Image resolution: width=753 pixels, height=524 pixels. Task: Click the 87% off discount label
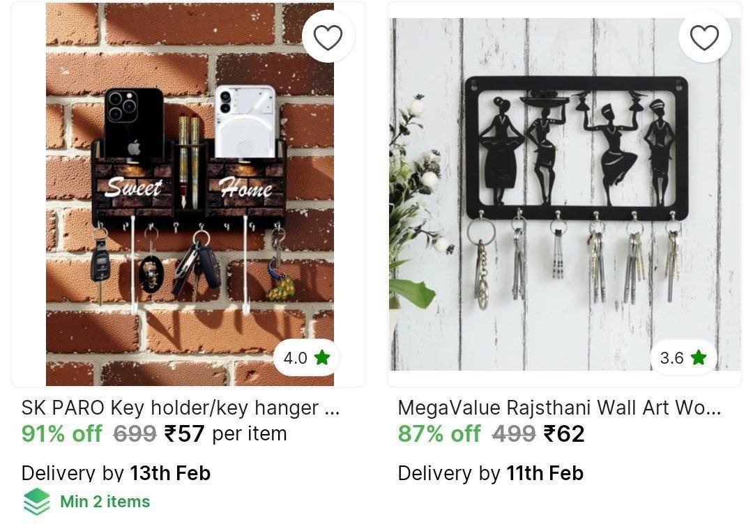pyautogui.click(x=439, y=434)
